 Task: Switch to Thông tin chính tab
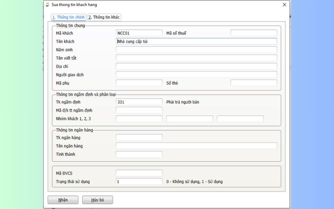[68, 17]
